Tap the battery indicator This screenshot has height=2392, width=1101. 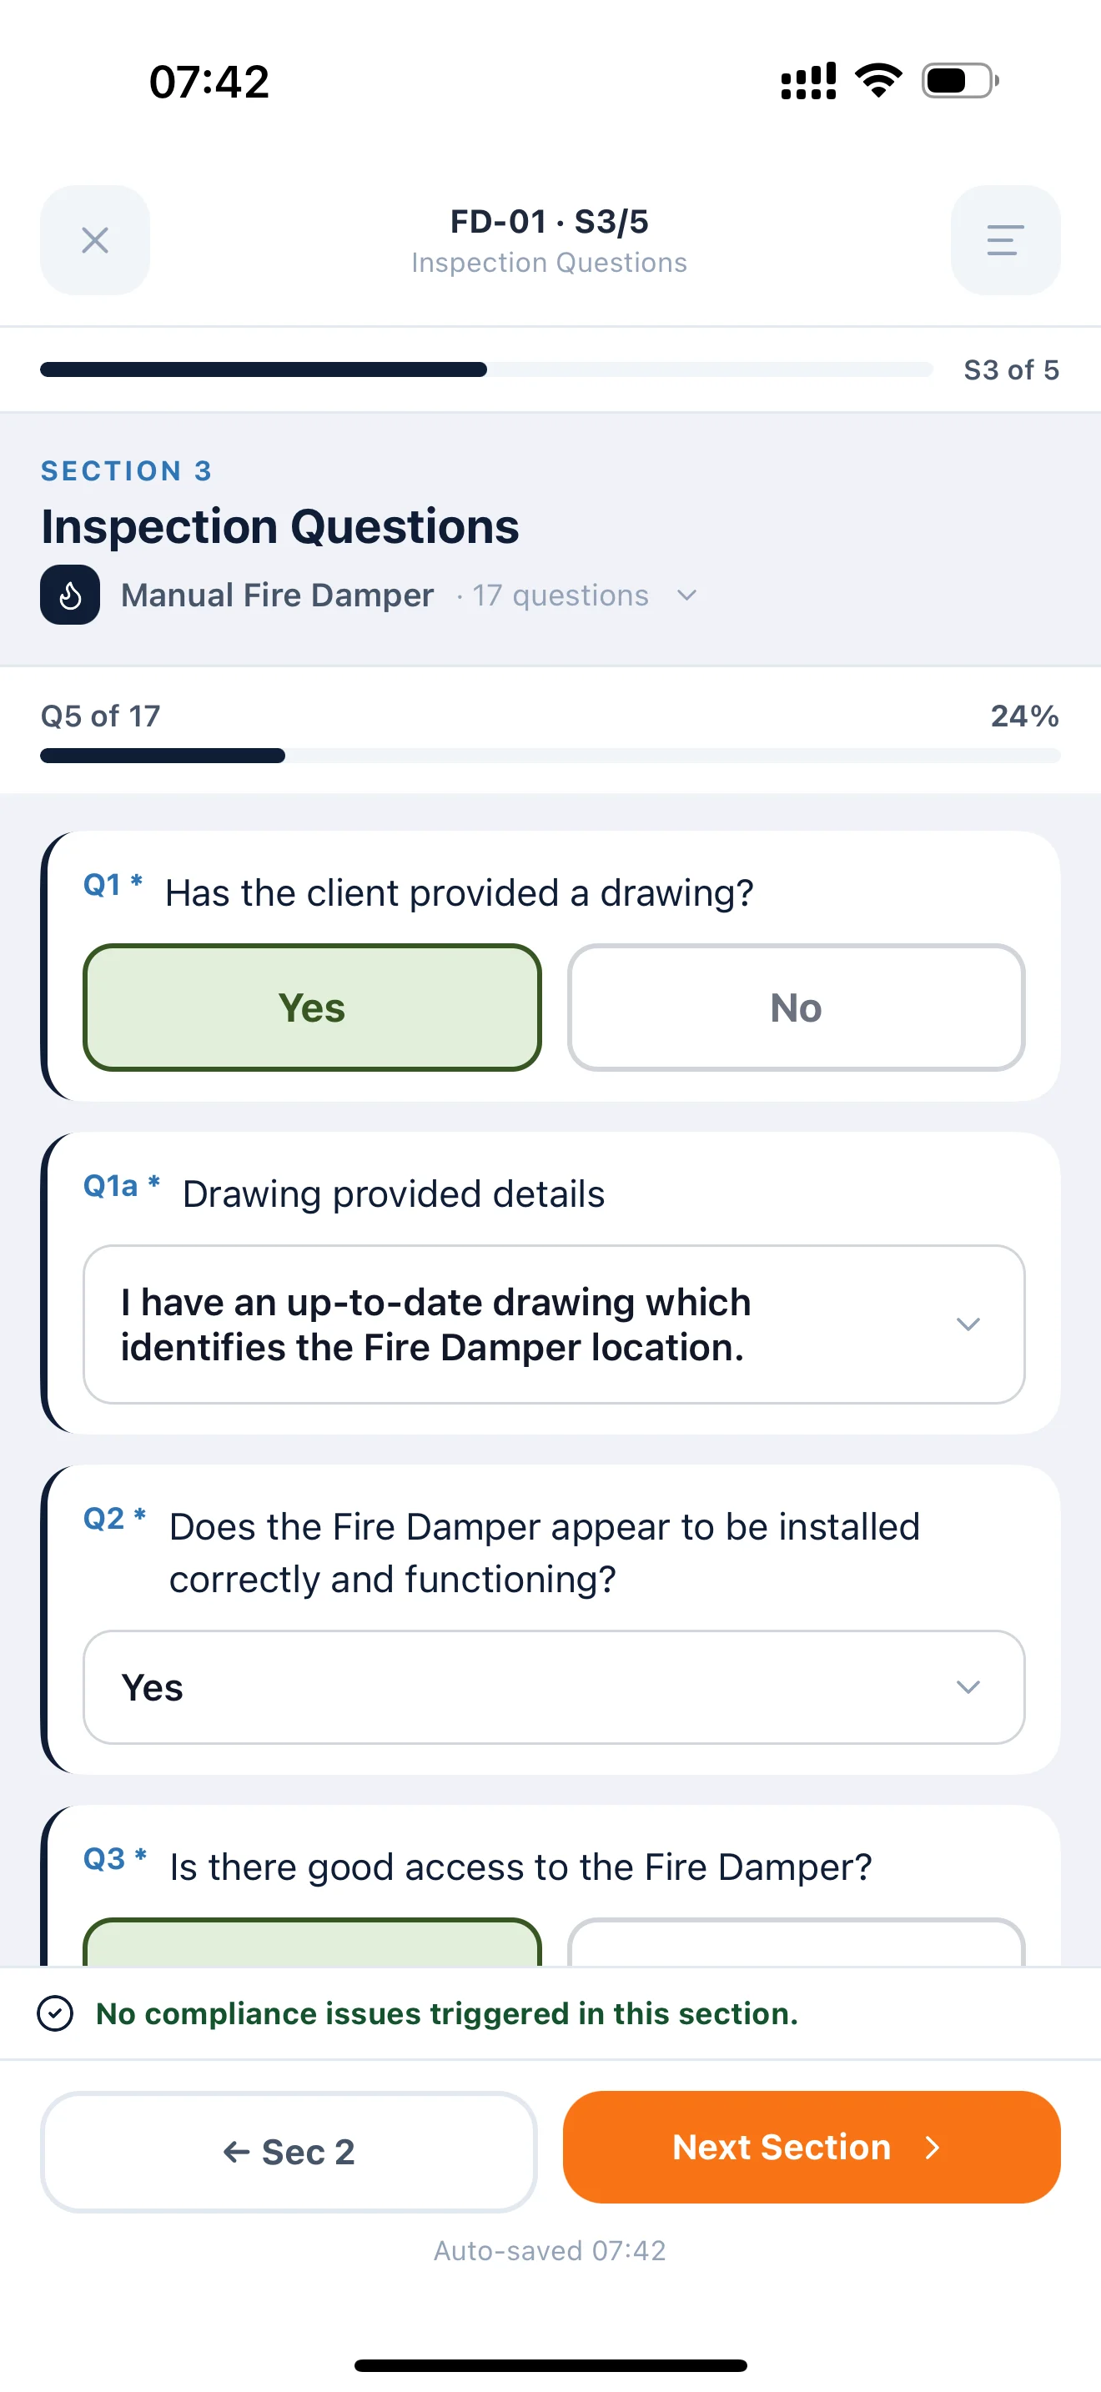coord(954,81)
